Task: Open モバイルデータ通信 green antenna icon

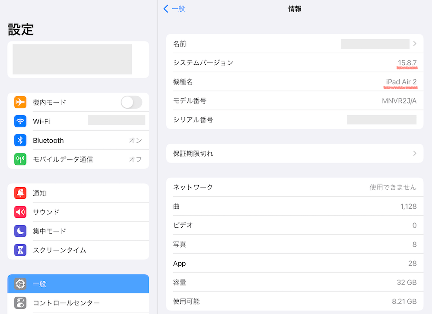Action: point(20,159)
